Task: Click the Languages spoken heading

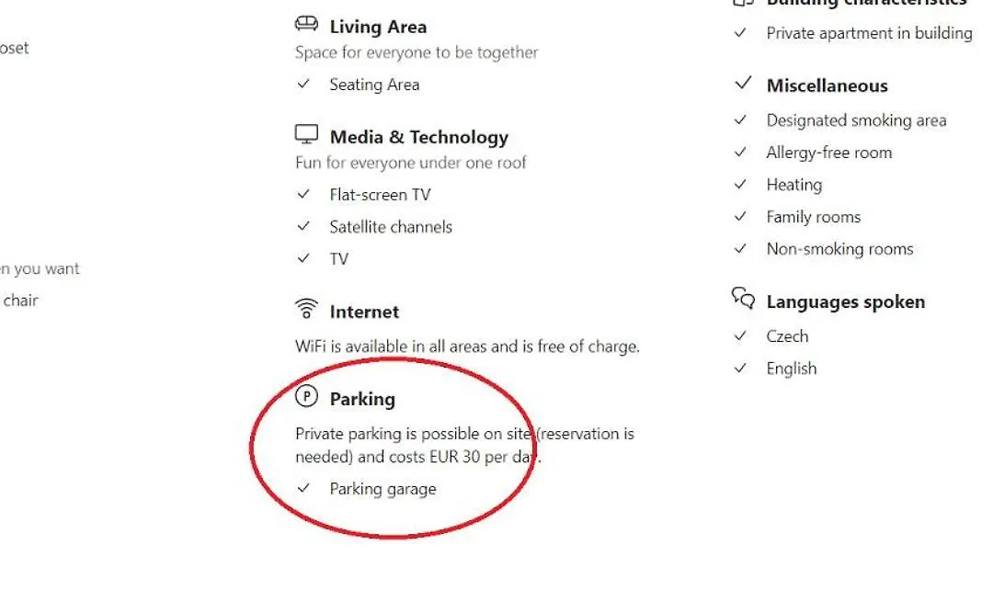Action: tap(846, 301)
